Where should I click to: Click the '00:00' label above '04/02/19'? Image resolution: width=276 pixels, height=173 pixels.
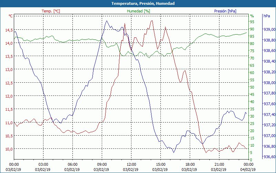(248, 165)
